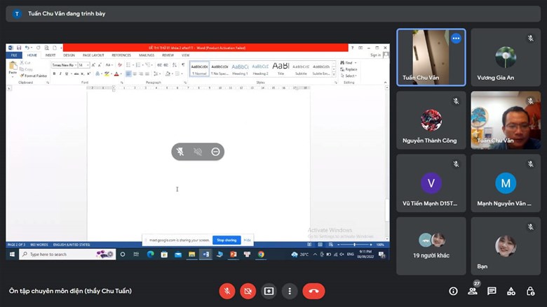The width and height of the screenshot is (547, 307).
Task: Open the Meet more options menu
Action: (x=289, y=291)
